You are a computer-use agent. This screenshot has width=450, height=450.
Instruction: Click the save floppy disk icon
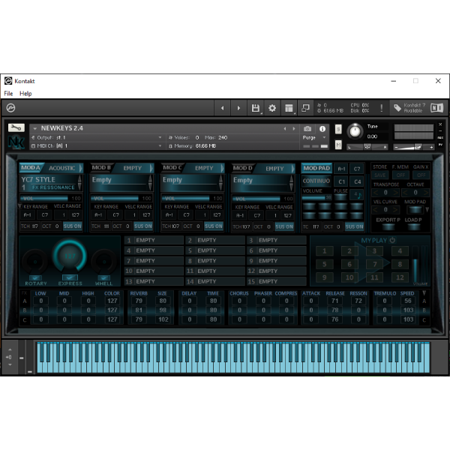(256, 108)
